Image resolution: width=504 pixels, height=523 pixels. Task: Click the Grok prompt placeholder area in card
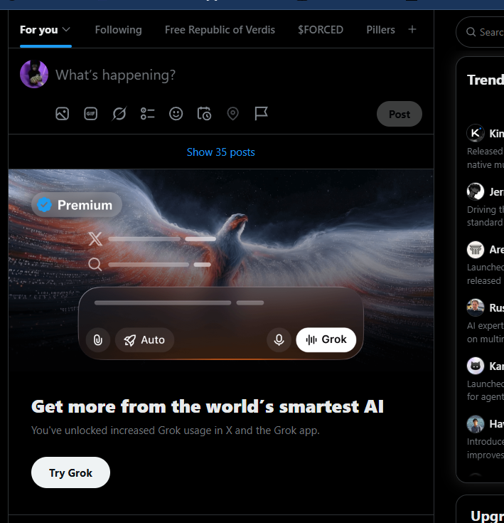179,303
